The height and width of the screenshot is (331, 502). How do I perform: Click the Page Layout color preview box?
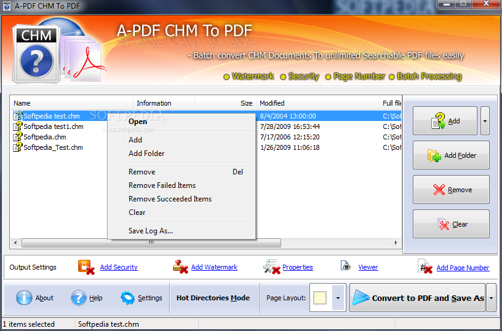[x=320, y=298]
